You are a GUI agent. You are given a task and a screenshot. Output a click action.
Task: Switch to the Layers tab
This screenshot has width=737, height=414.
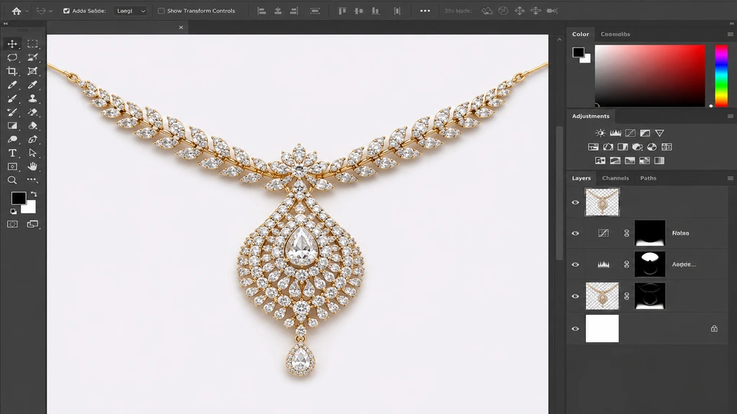(x=582, y=178)
